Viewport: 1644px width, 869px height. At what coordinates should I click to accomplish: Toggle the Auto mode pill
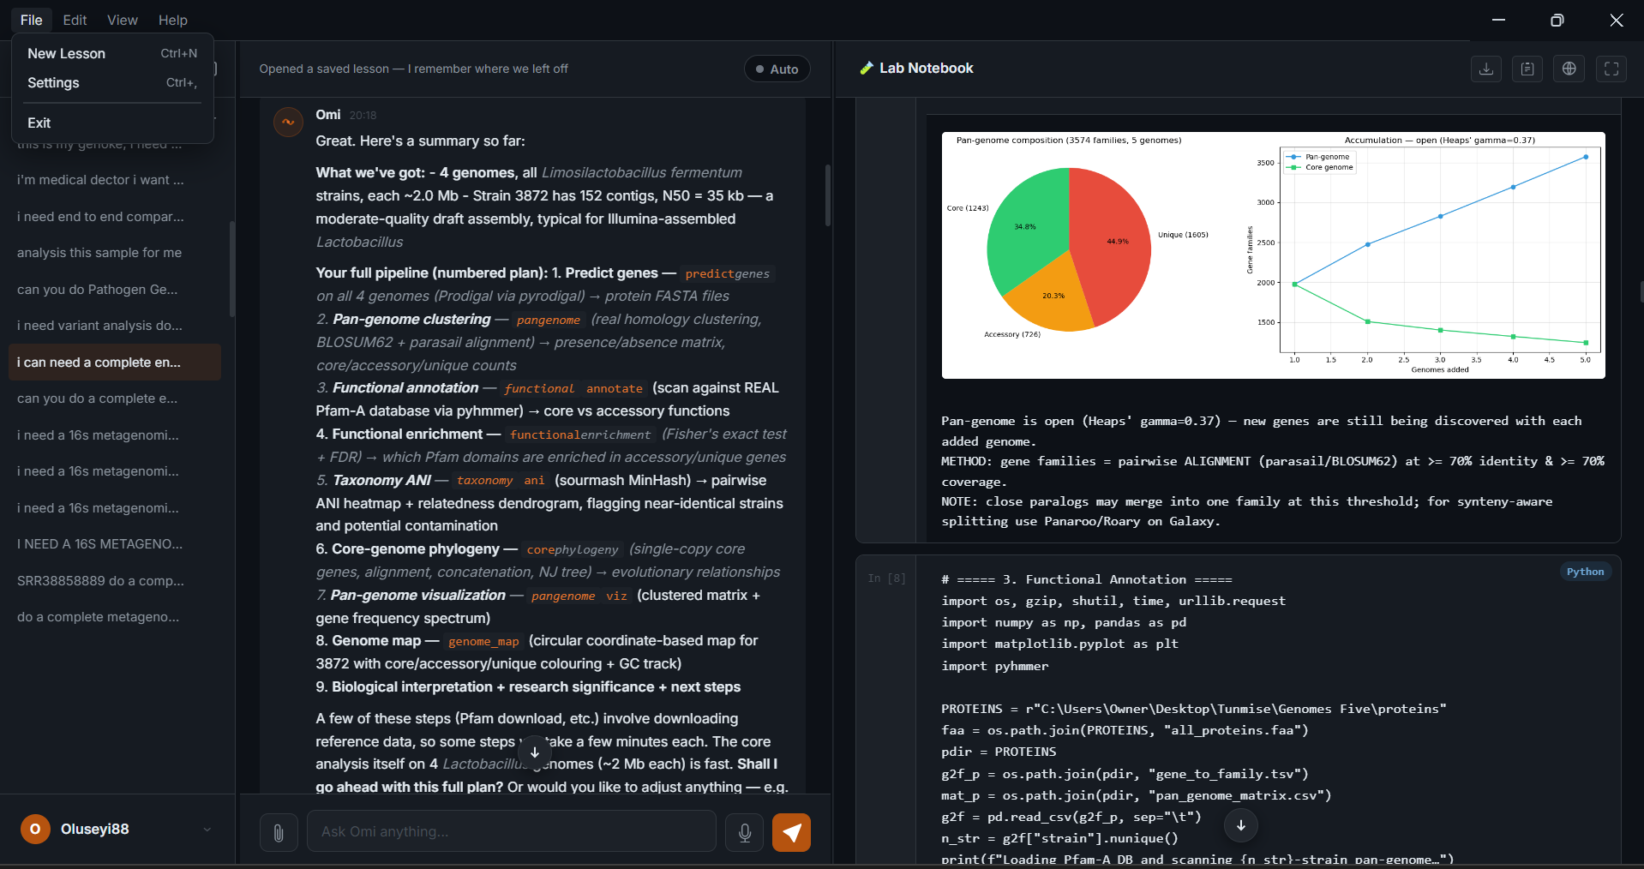pyautogui.click(x=777, y=69)
